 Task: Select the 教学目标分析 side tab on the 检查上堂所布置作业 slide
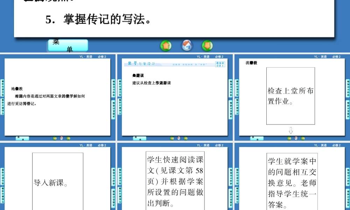[x=237, y=88]
